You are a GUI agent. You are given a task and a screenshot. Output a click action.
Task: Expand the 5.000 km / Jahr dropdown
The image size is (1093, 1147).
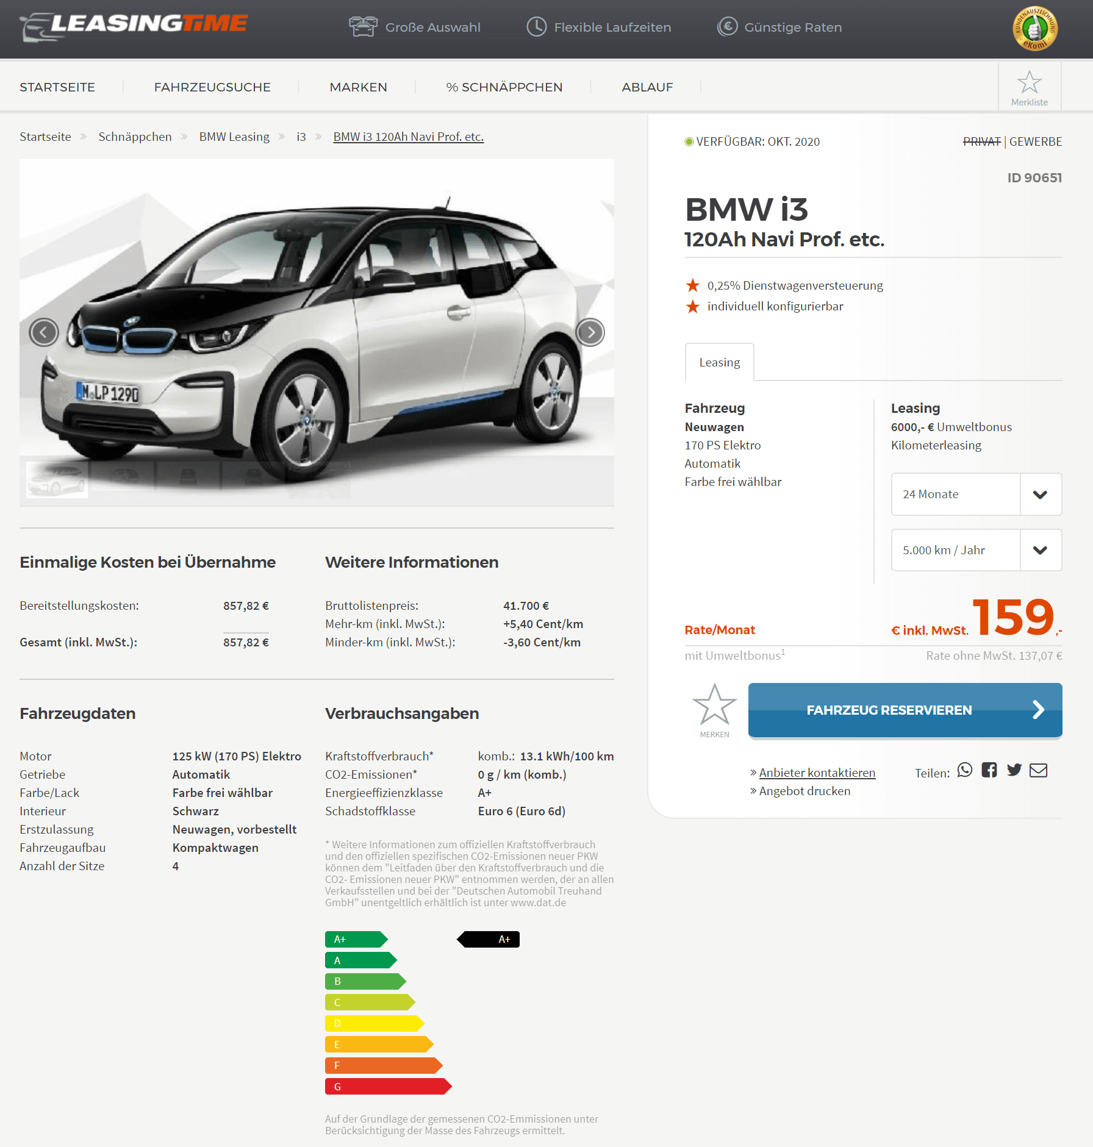pos(976,550)
